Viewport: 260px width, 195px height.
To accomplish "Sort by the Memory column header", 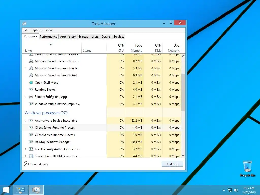I will [135, 48].
